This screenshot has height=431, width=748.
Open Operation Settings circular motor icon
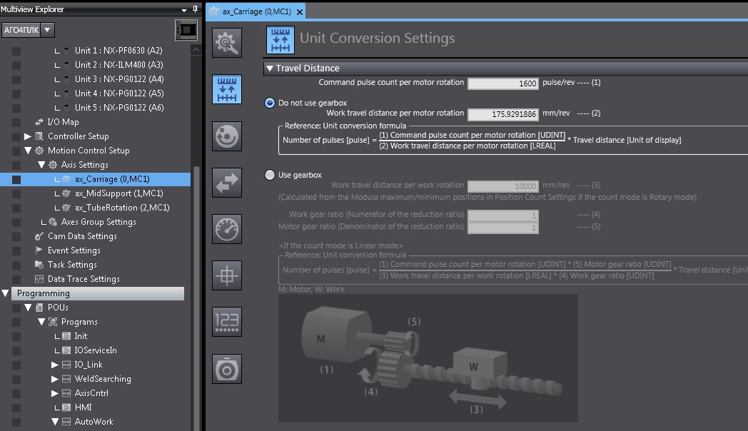(226, 136)
